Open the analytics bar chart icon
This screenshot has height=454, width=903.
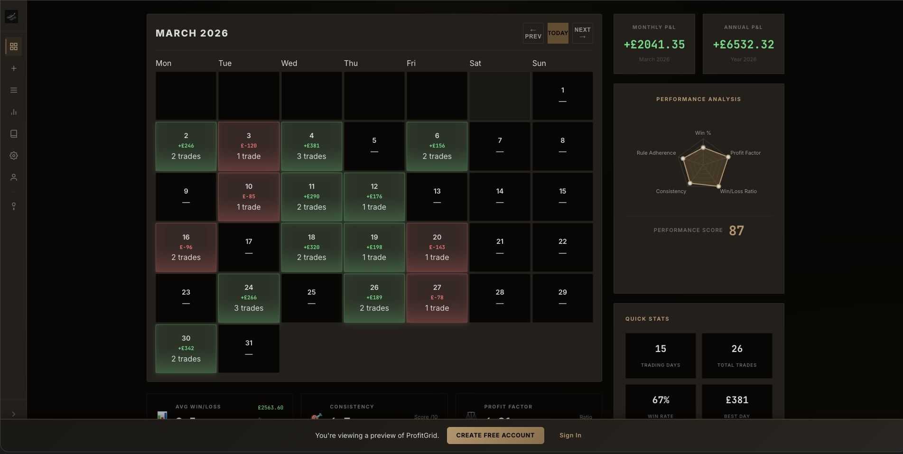pyautogui.click(x=14, y=112)
